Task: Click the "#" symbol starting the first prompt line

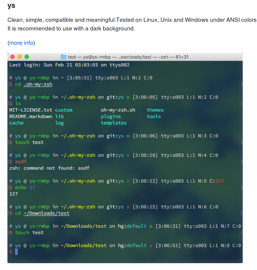Action: click(10, 78)
